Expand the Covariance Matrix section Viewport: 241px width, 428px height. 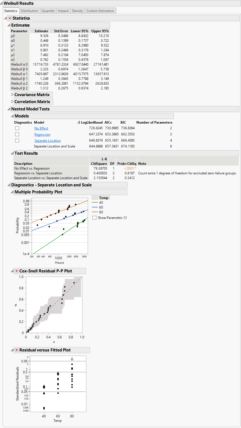(12, 94)
